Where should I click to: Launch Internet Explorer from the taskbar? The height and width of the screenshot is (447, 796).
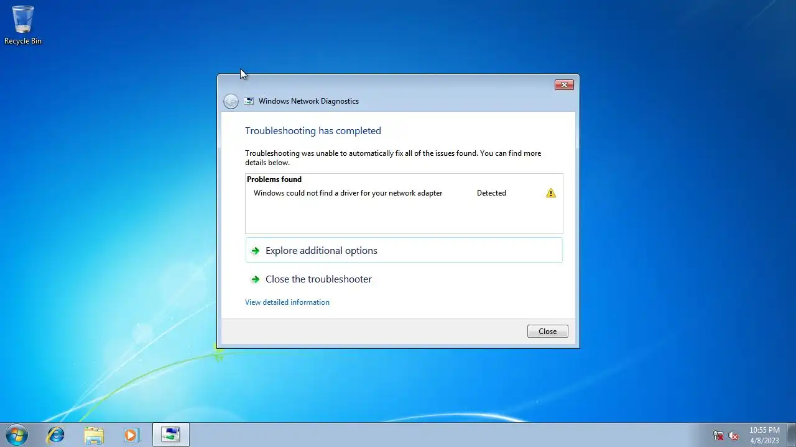pos(55,435)
